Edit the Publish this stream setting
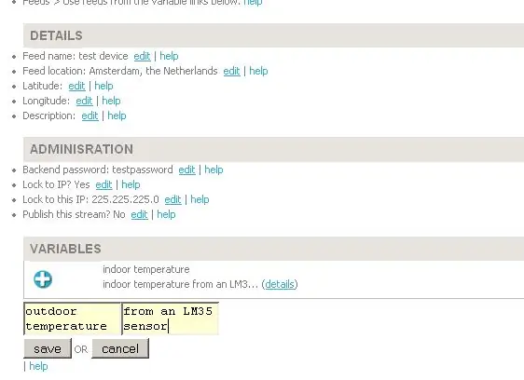 point(139,215)
